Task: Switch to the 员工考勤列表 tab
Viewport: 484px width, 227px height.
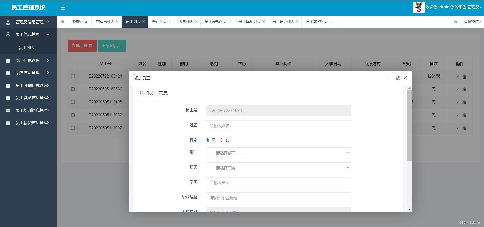Action: point(216,22)
